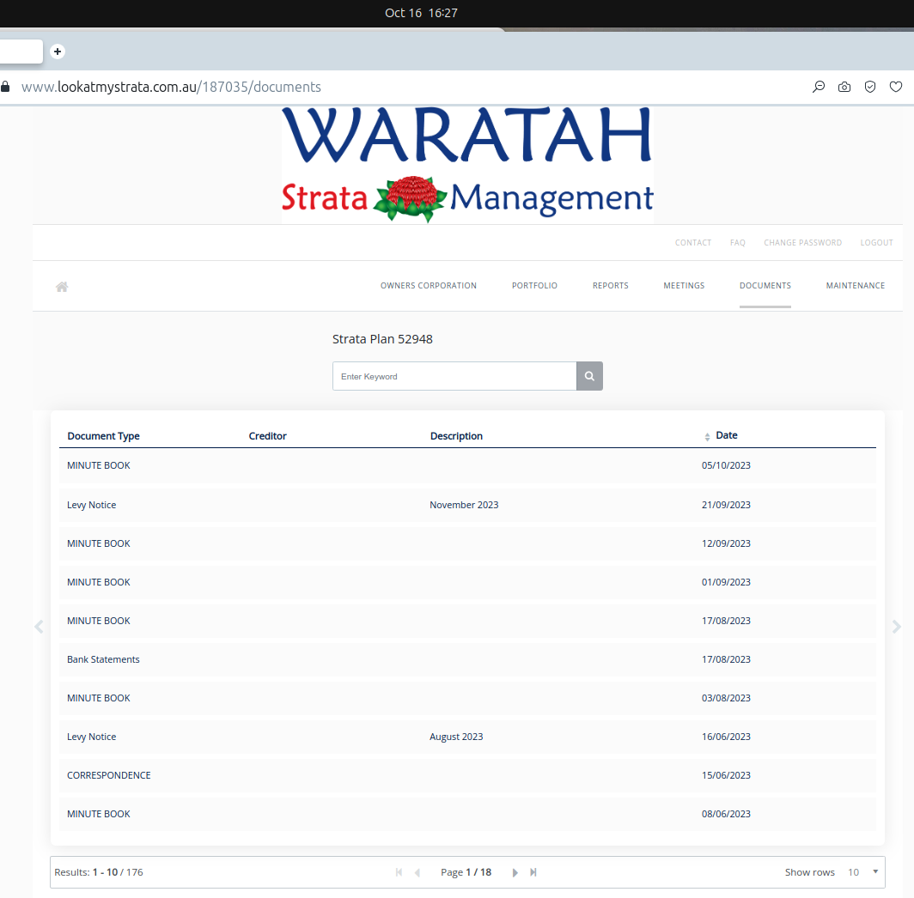Click the date 15/06/2023 cell
The height and width of the screenshot is (898, 914).
click(726, 775)
